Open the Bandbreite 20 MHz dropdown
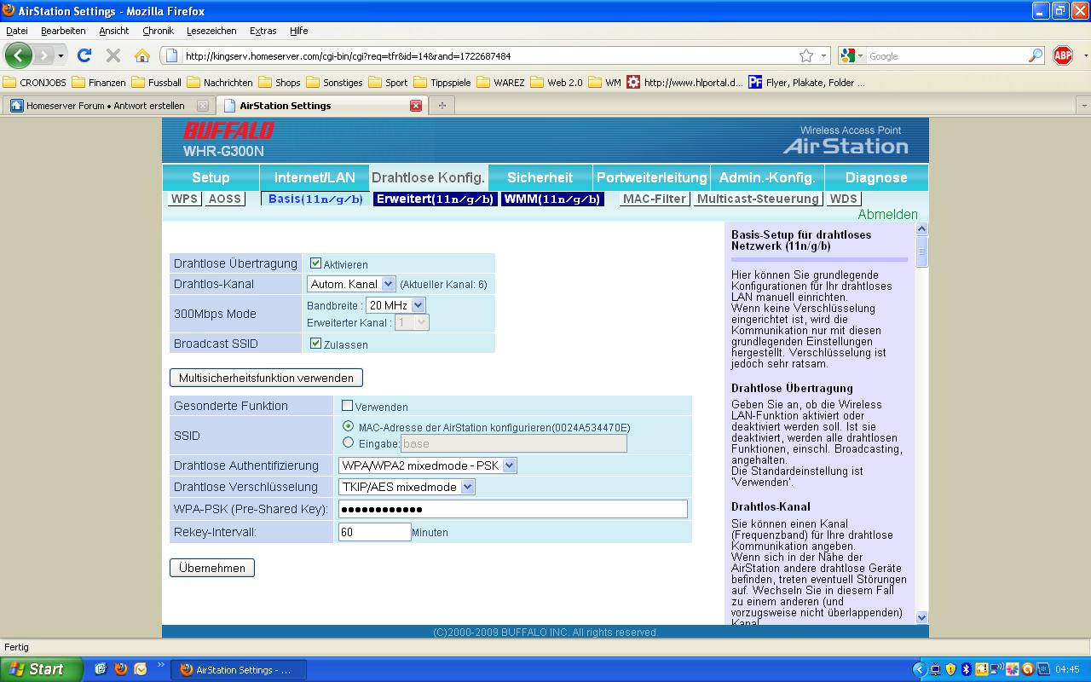This screenshot has width=1091, height=682. [395, 305]
